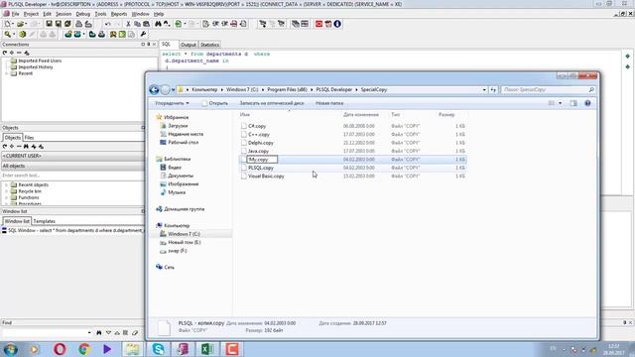Expand the Functions tree node

tap(7, 198)
